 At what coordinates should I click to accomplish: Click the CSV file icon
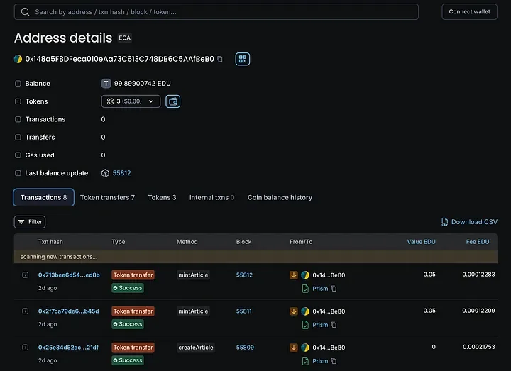tap(444, 222)
